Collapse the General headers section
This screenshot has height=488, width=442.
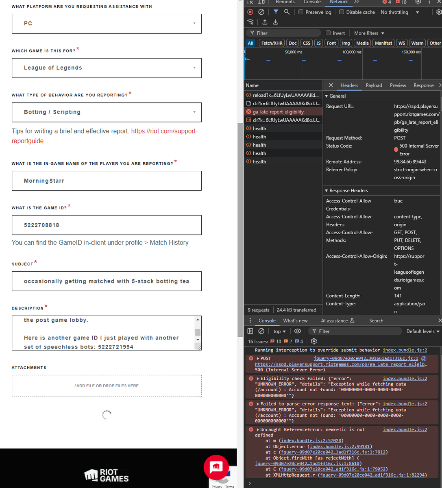(335, 96)
